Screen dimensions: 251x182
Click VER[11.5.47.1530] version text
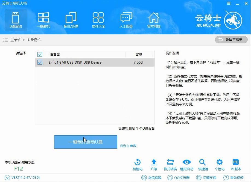pyautogui.click(x=26, y=178)
